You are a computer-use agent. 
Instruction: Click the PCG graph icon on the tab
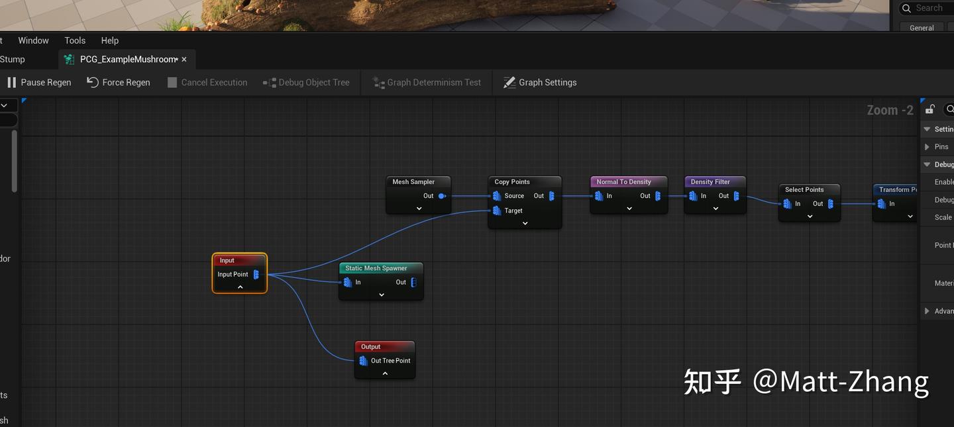click(69, 60)
